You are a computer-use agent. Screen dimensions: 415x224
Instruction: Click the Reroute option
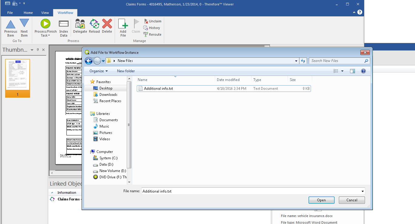point(152,34)
